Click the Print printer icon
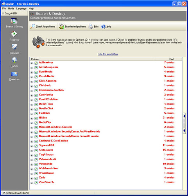Screen dimensions: 188x196 [x=91, y=27]
